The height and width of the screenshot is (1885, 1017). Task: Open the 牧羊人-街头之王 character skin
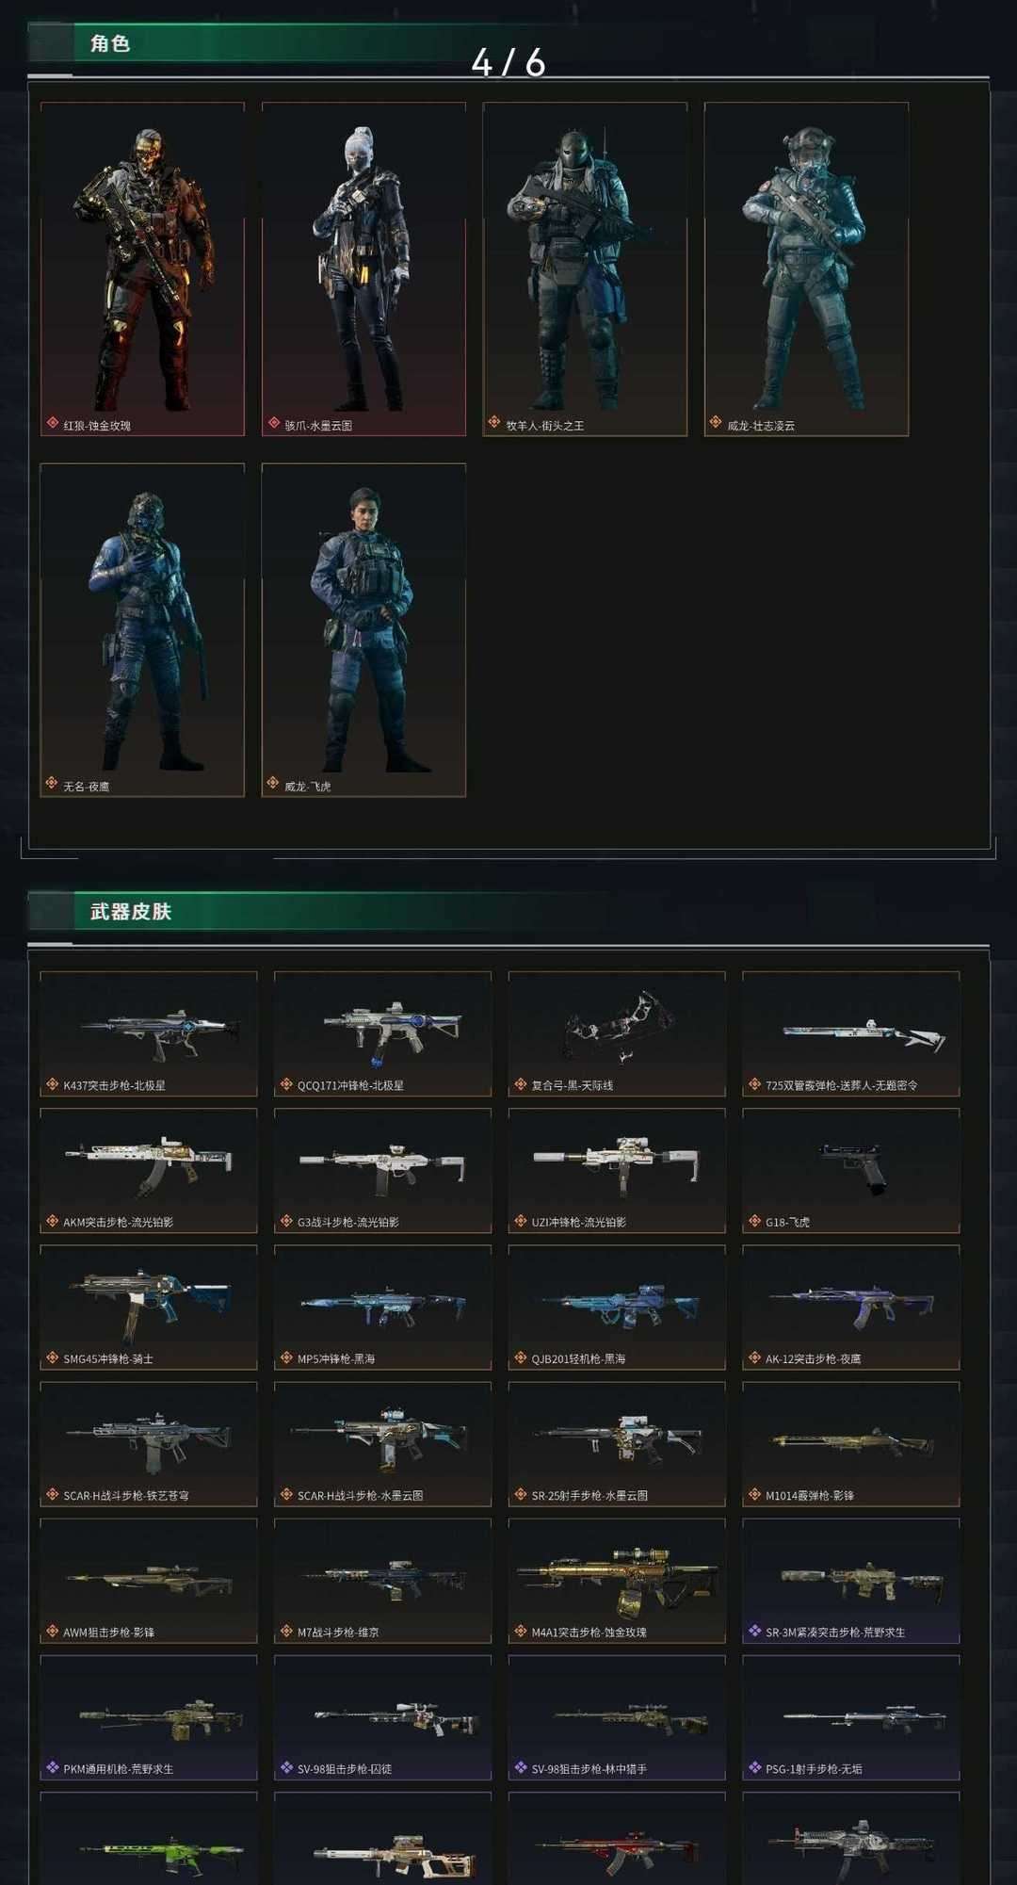(585, 269)
